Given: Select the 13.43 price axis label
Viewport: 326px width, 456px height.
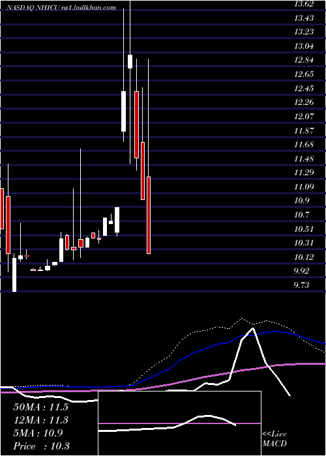Looking at the screenshot, I should (x=304, y=18).
